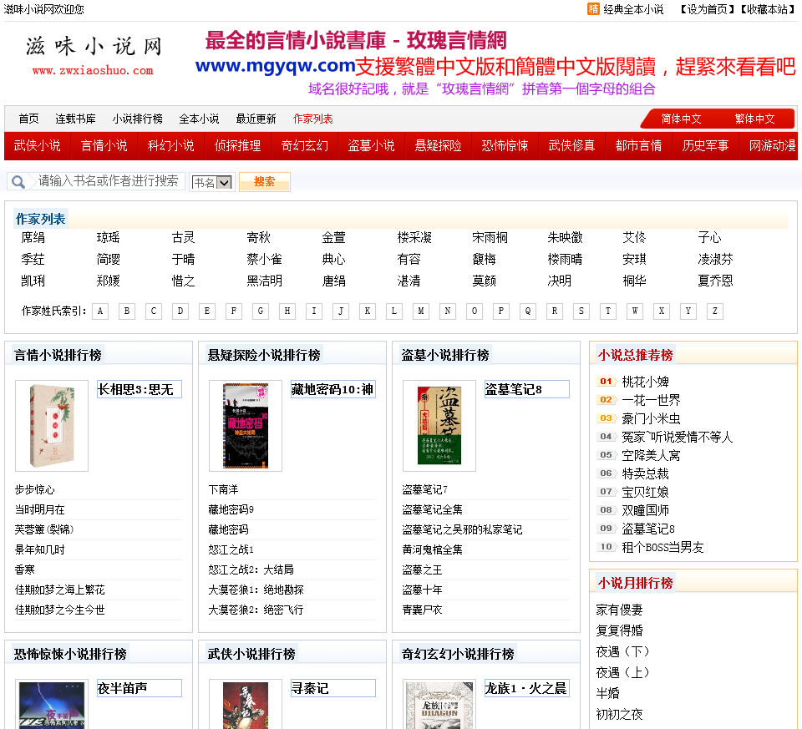Open 怒江之战2:大结局 link
The width and height of the screenshot is (802, 729).
(251, 570)
